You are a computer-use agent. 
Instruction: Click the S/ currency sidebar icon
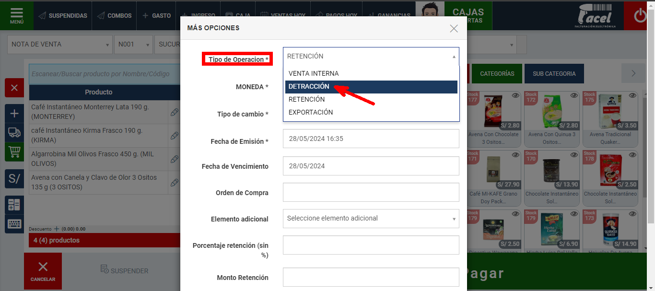(x=14, y=179)
